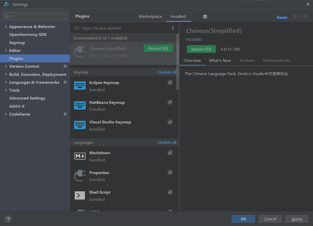Expand the CodeGenie settings node
Image resolution: width=313 pixels, height=226 pixels.
pyautogui.click(x=6, y=114)
